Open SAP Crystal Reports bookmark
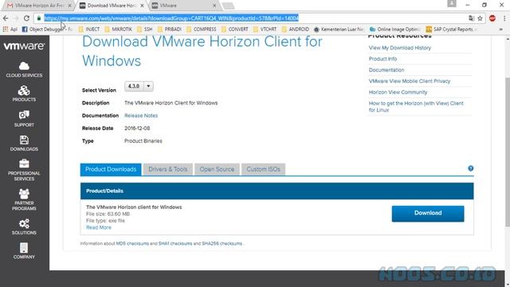The image size is (510, 287). [x=452, y=29]
